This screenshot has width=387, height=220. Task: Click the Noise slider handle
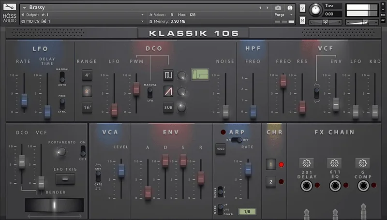coord(226,112)
